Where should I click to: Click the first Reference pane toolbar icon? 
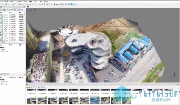(1, 10)
